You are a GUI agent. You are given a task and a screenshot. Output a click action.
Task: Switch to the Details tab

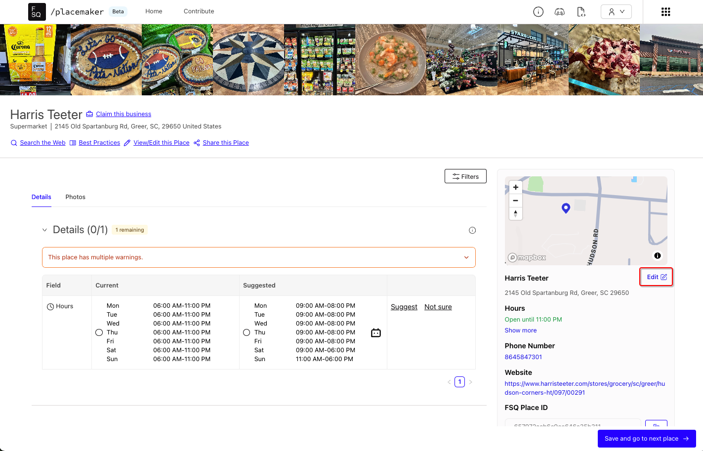coord(41,197)
